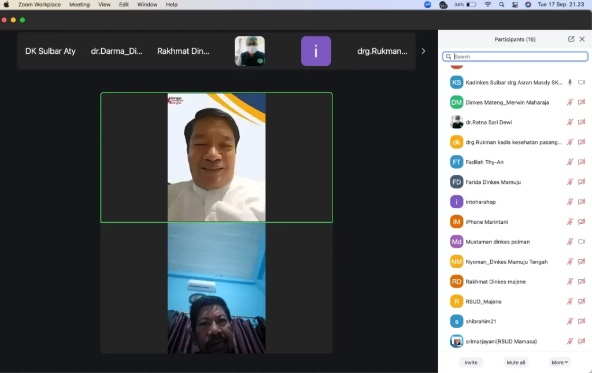Click camera icon for Mustaman dinkes polman
Viewport: 592px width, 373px height.
tap(582, 242)
